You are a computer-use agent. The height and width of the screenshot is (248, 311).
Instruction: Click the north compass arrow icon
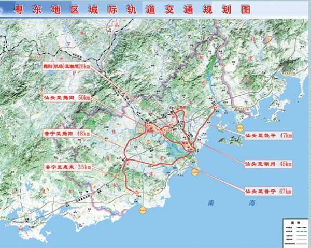click(x=267, y=39)
